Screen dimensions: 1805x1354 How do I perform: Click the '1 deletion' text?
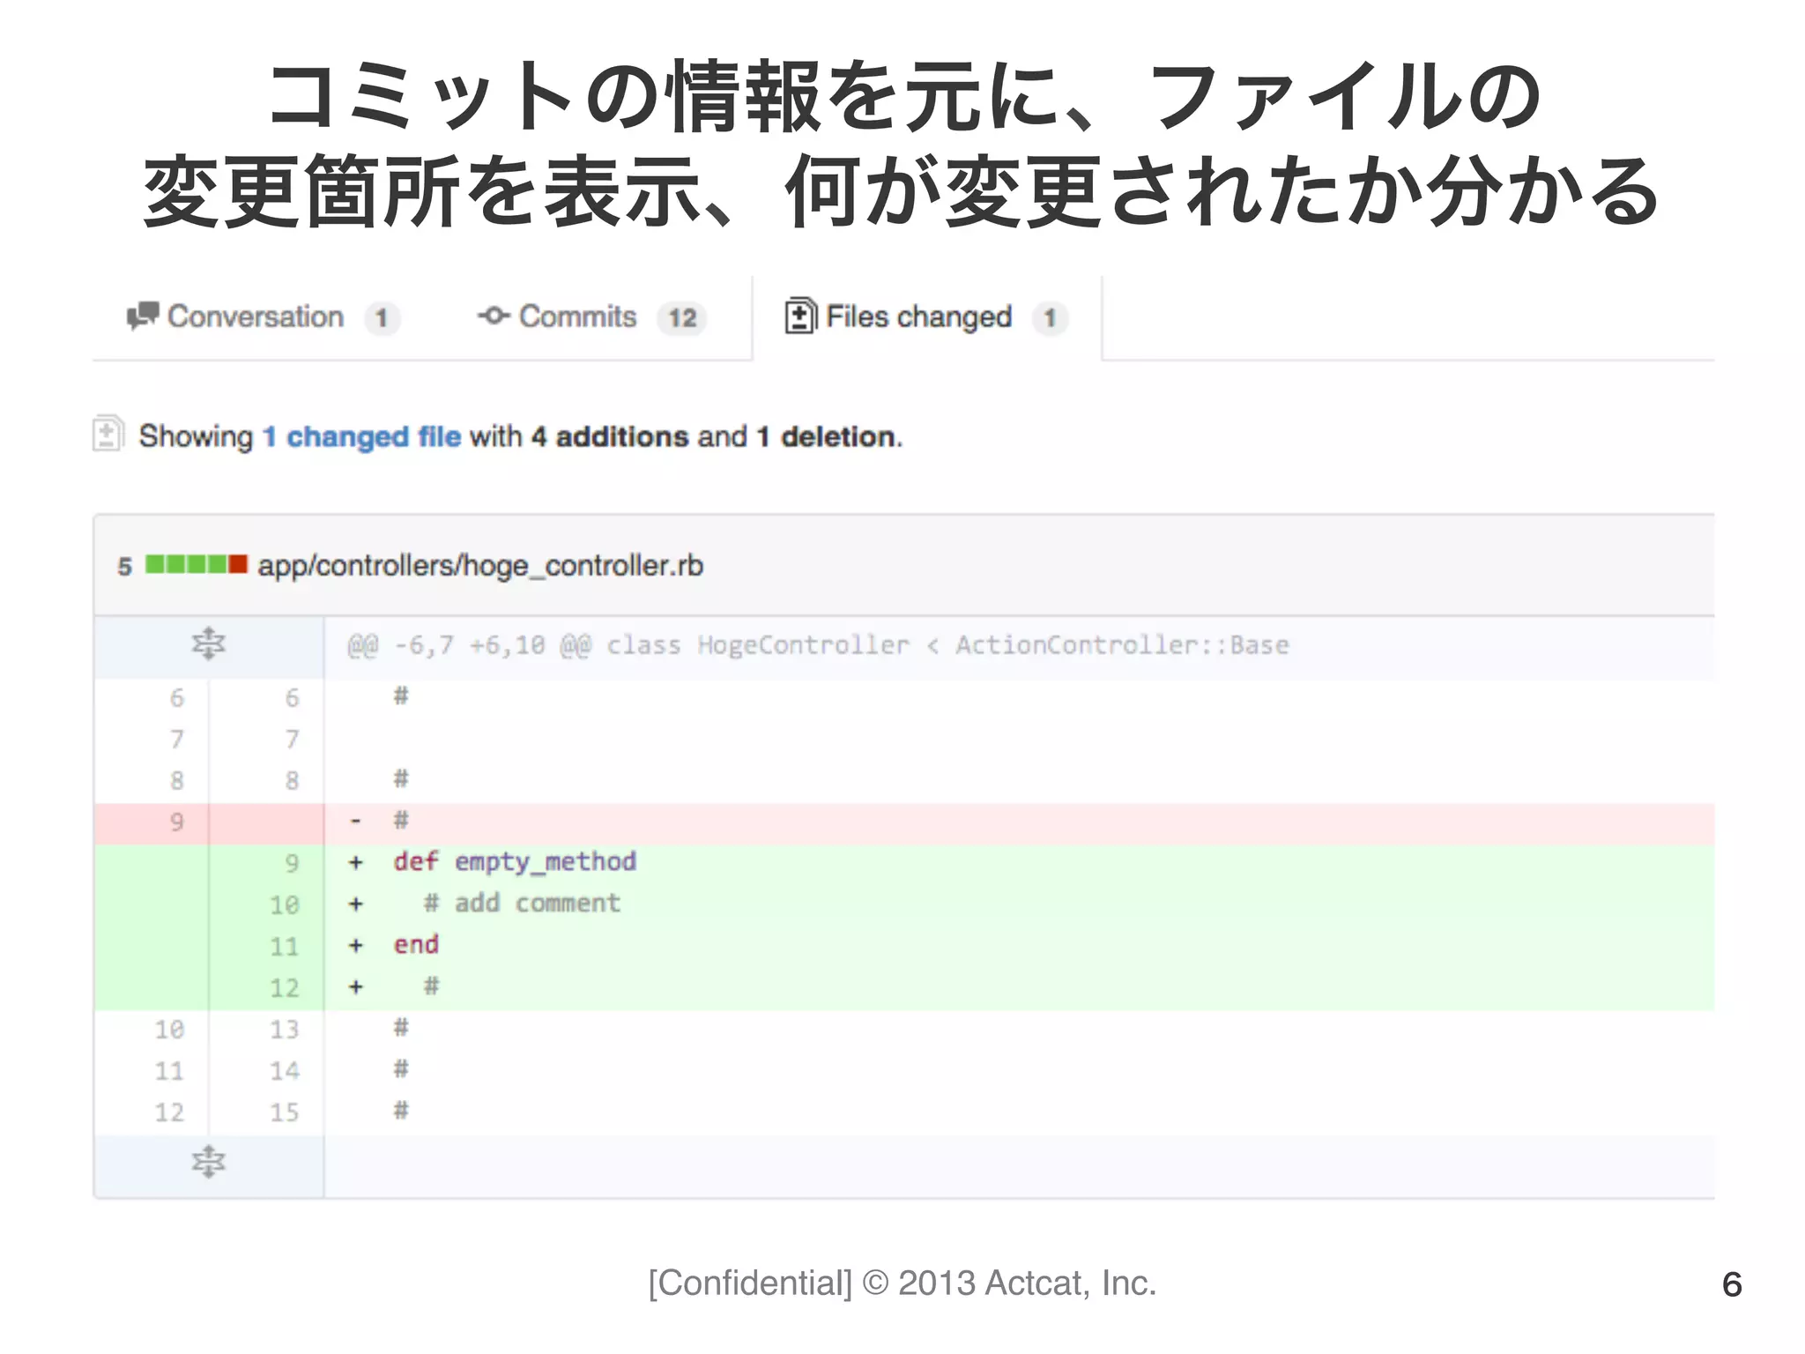[826, 436]
